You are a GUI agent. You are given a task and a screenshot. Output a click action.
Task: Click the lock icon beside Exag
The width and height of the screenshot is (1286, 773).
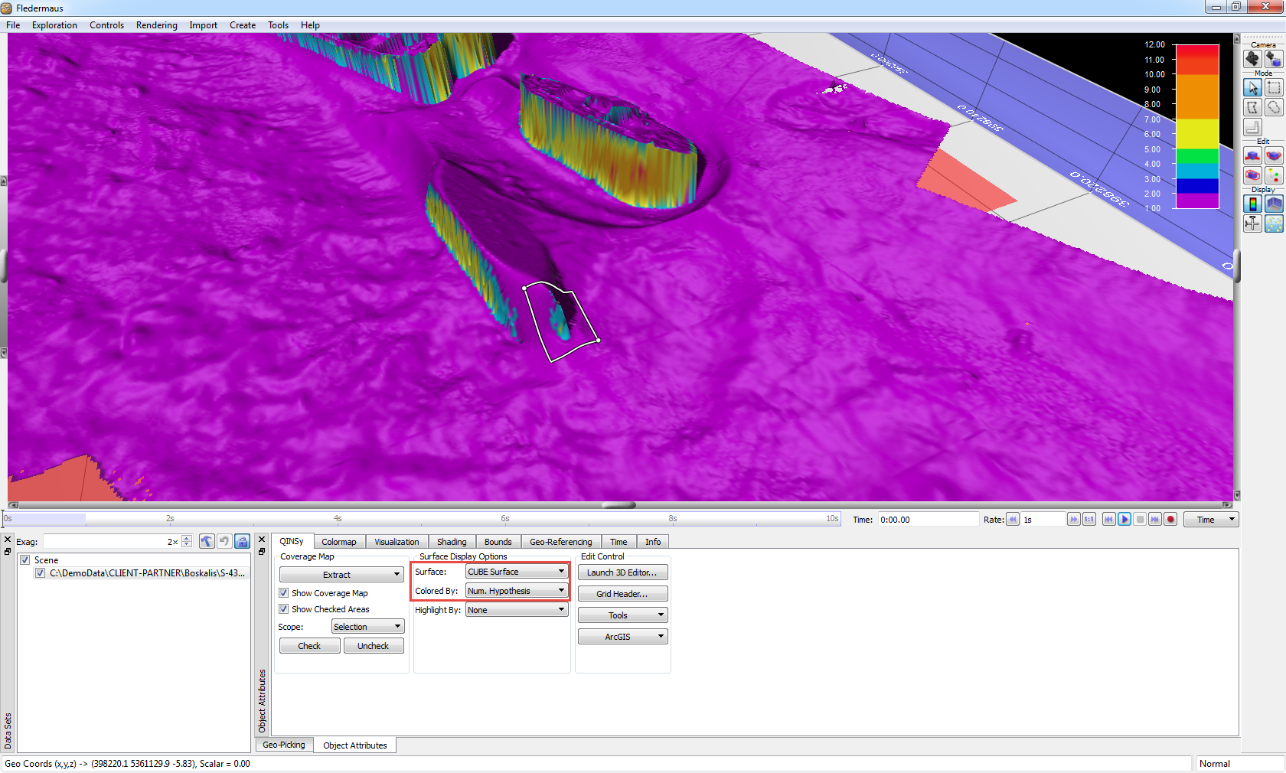(242, 542)
